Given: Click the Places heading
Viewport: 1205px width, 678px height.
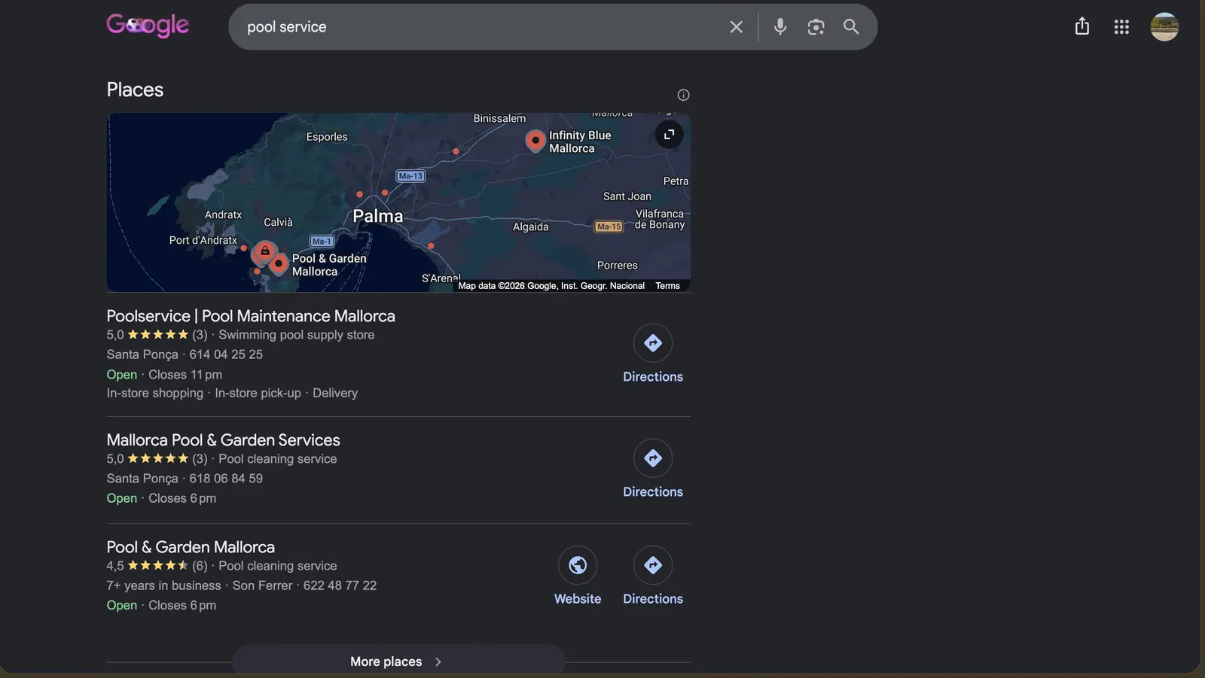Looking at the screenshot, I should [135, 90].
